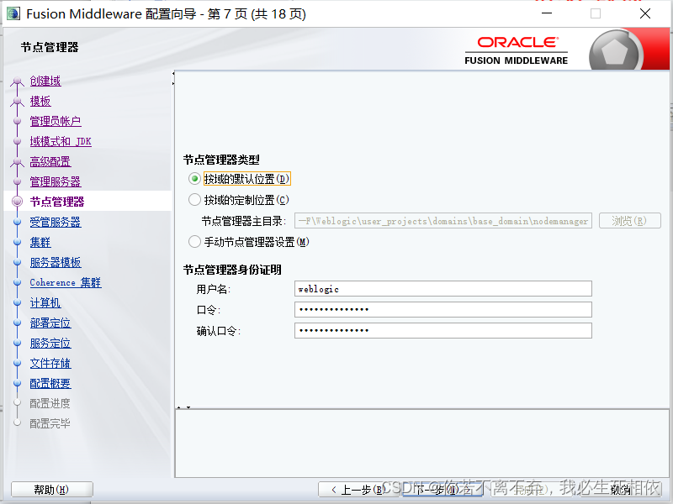Viewport: 673px width, 504px height.
Task: Click the disabled 配置完毕 step text
Action: (50, 423)
